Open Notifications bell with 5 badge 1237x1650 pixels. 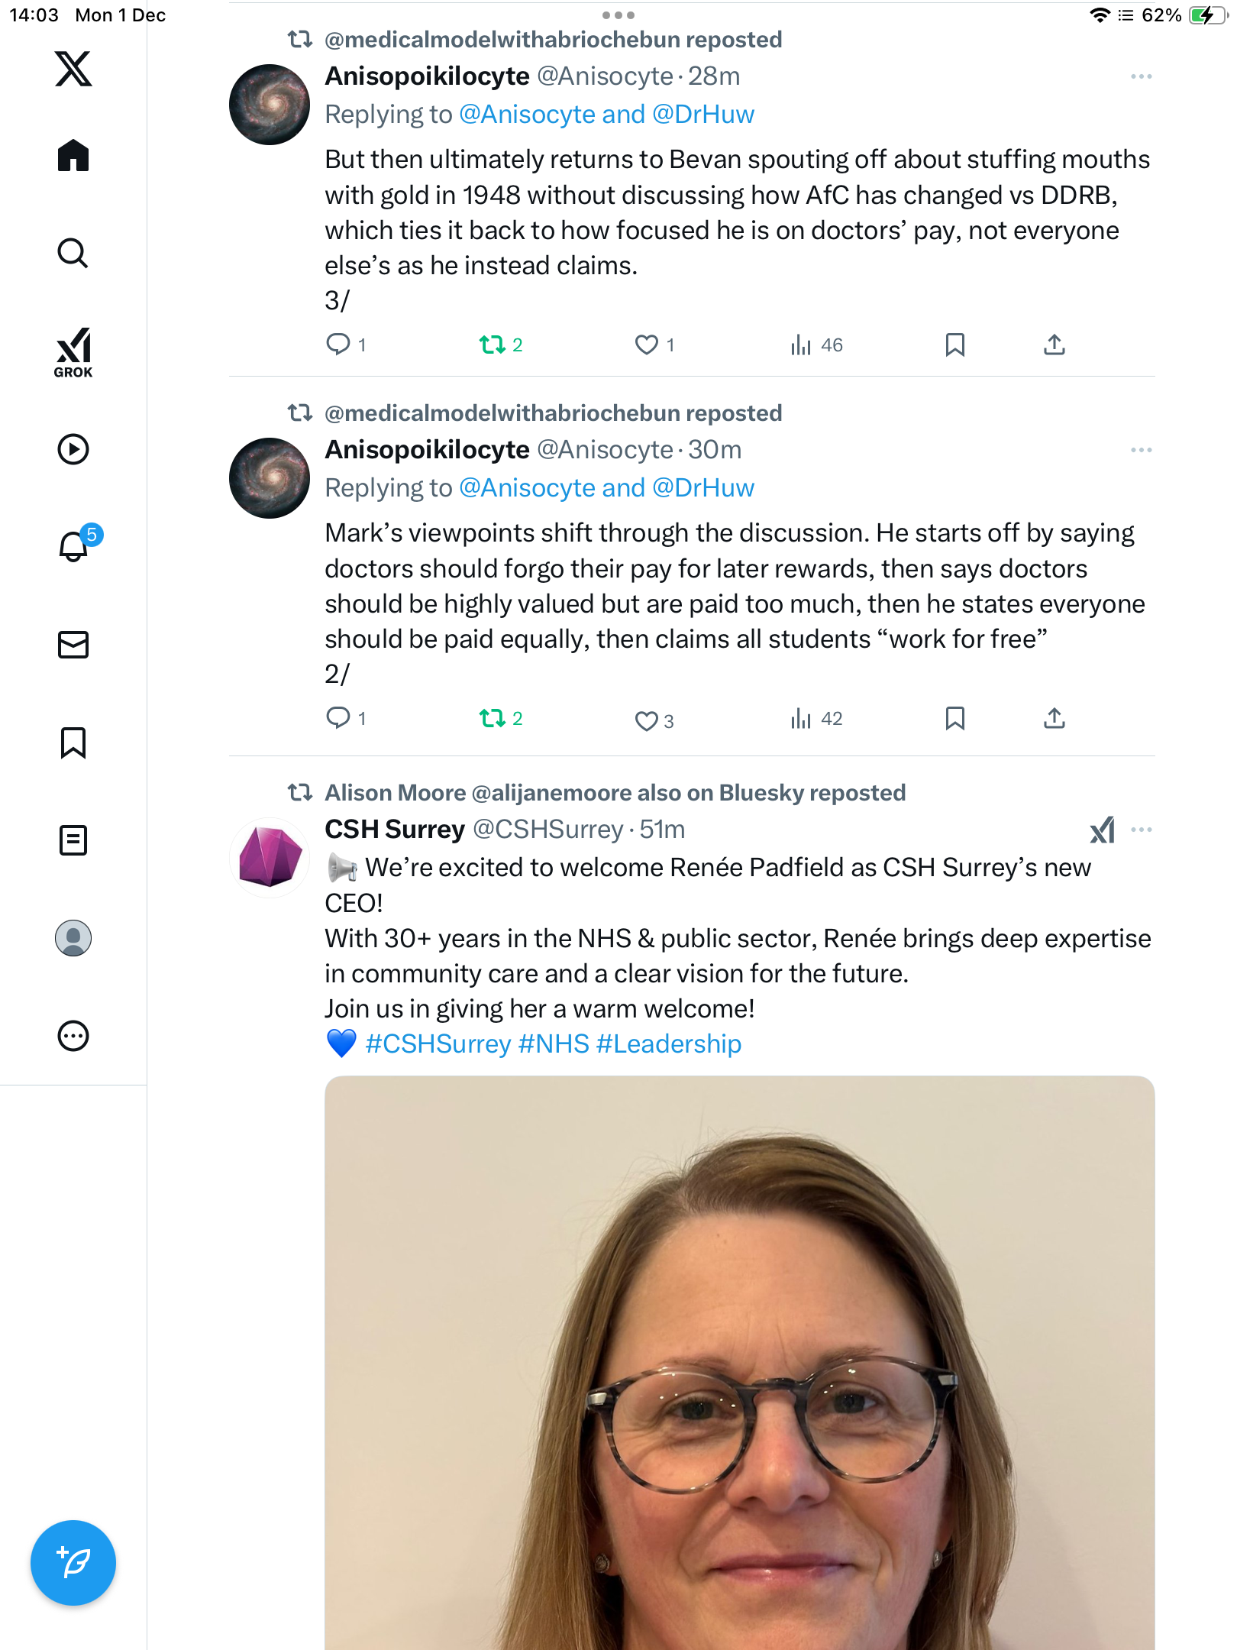(75, 545)
